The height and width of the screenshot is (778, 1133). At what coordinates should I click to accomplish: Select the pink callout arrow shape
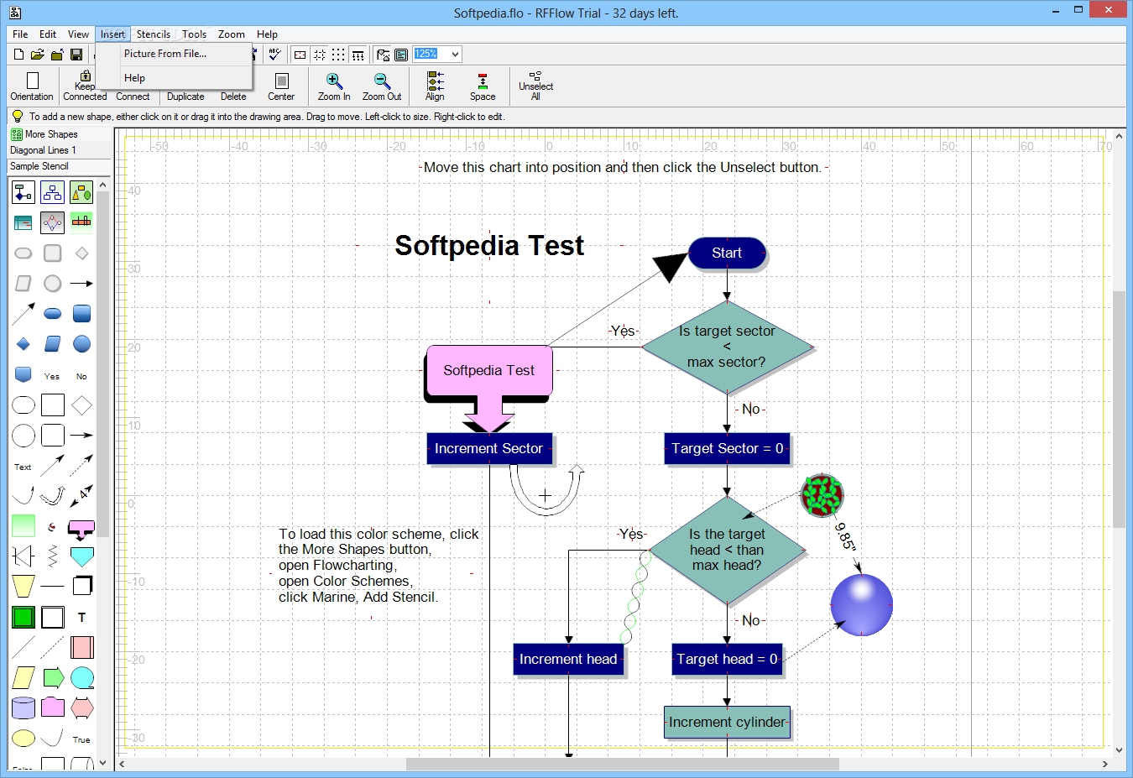(81, 530)
